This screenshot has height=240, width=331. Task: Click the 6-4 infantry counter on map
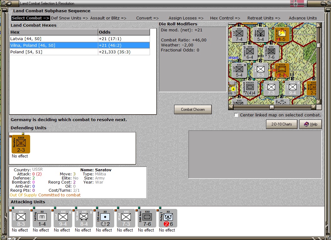tap(250, 52)
